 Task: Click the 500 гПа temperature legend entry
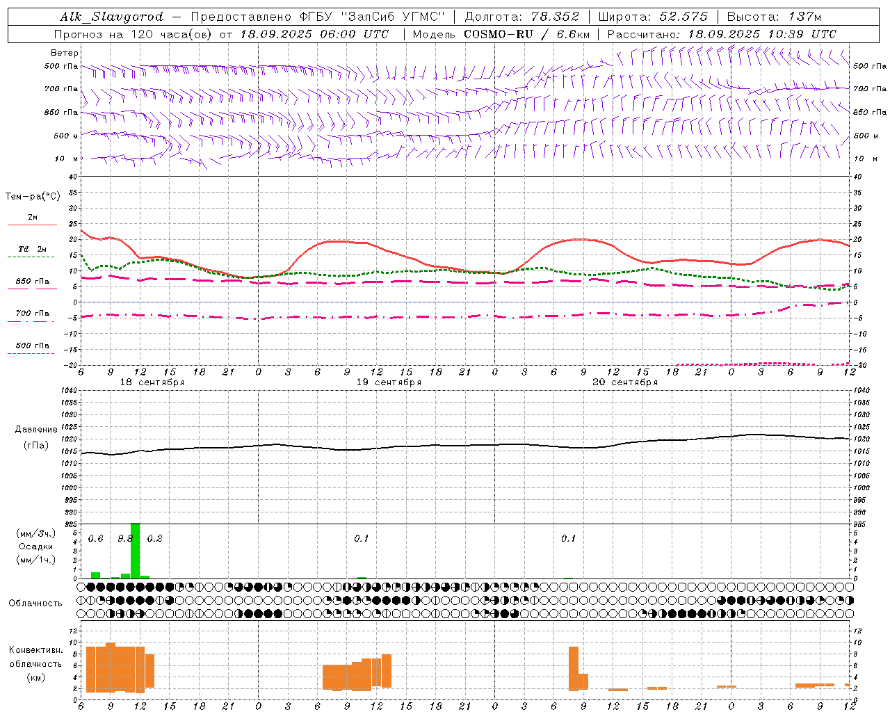(33, 346)
